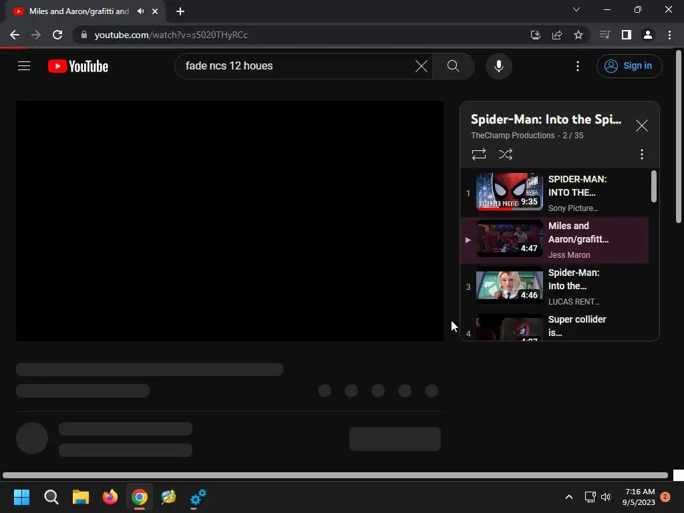Play the LUCAS RENT Spider-Man video
Image resolution: width=684 pixels, height=513 pixels.
click(x=554, y=287)
